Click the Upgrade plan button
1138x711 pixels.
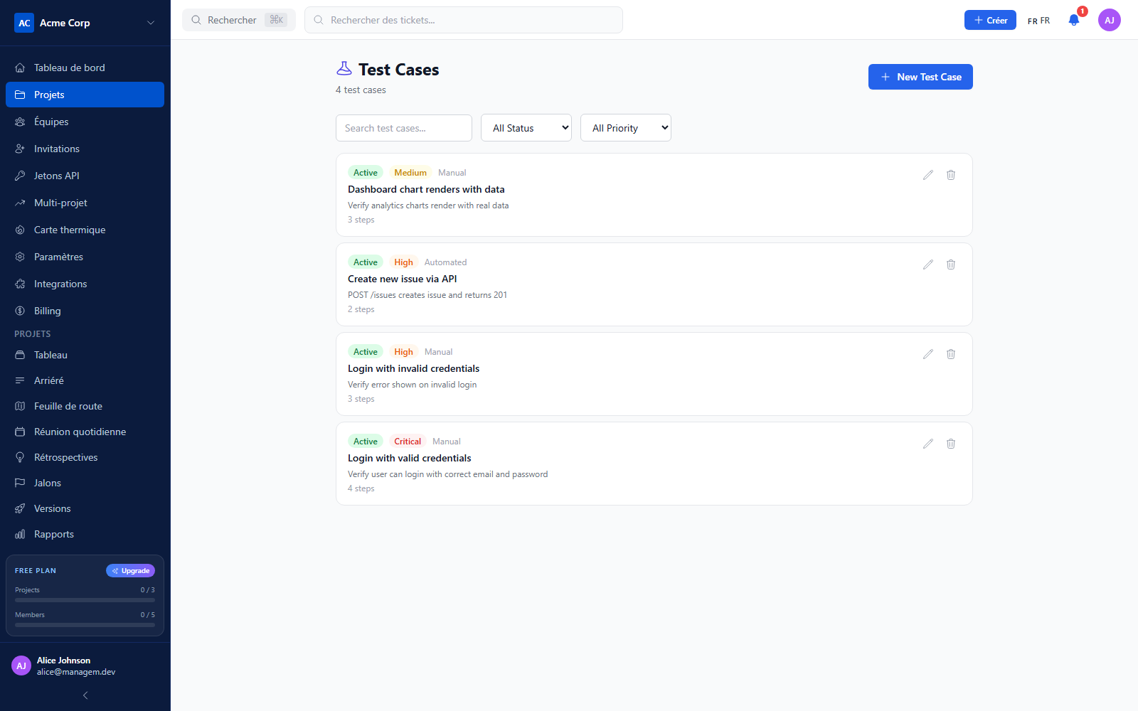[x=130, y=571]
